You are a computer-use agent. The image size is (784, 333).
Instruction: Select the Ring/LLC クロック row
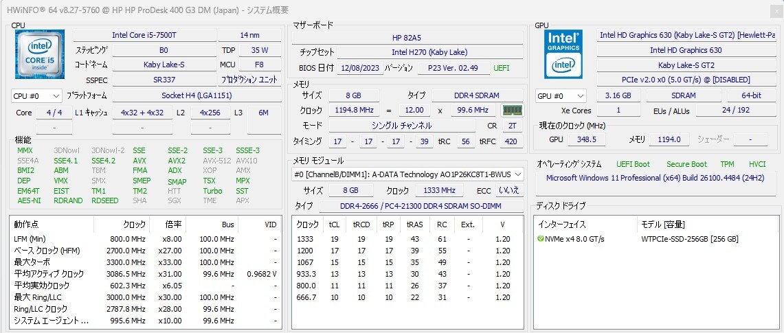point(145,309)
